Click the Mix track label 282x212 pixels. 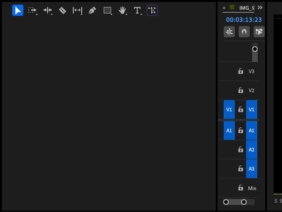(x=252, y=188)
